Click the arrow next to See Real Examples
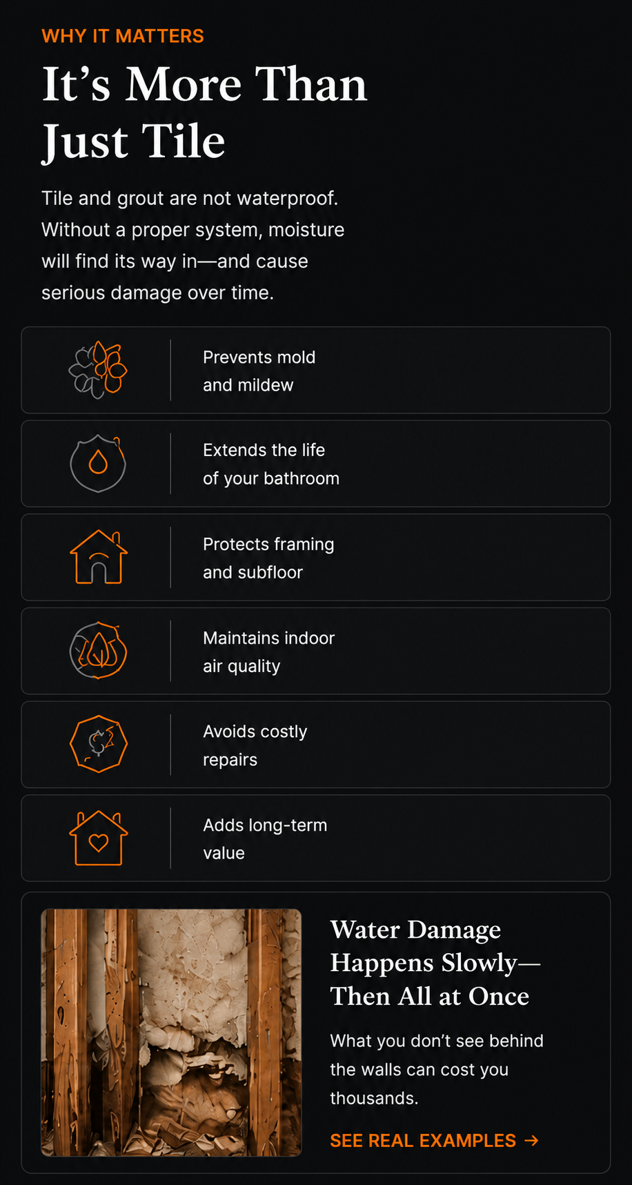 (x=531, y=1141)
